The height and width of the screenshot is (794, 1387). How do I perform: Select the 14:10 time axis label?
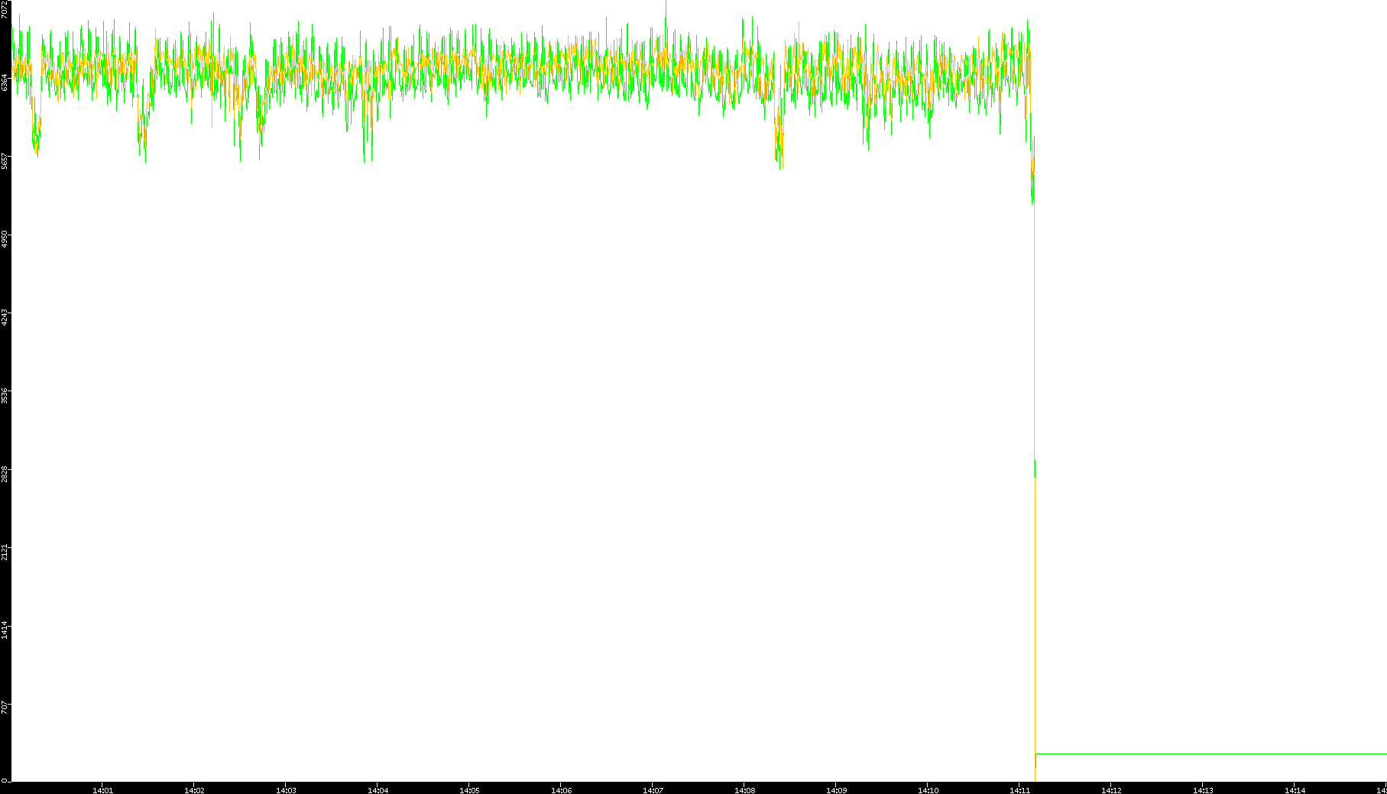pos(928,790)
